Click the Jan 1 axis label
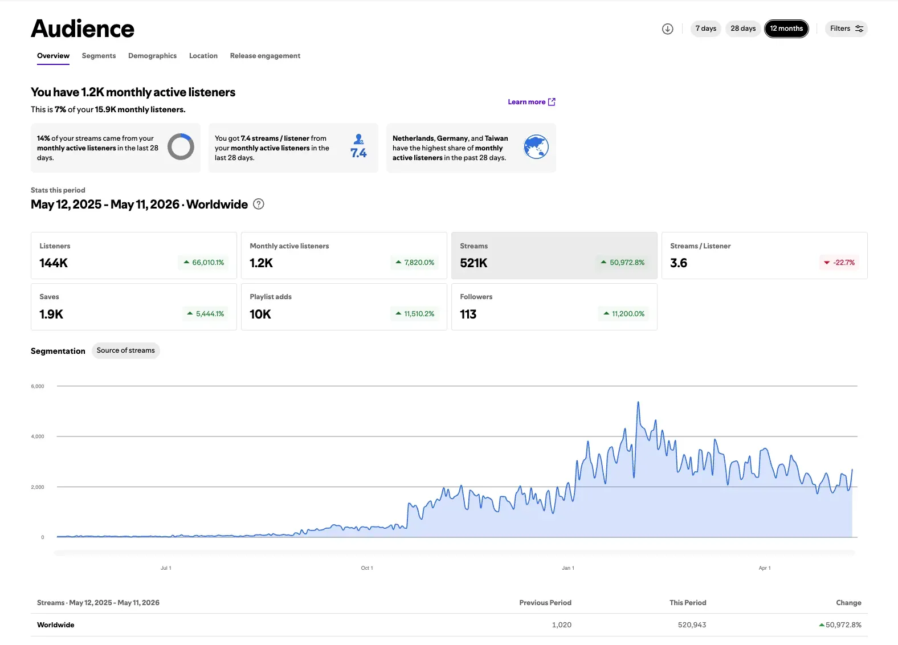 tap(568, 568)
